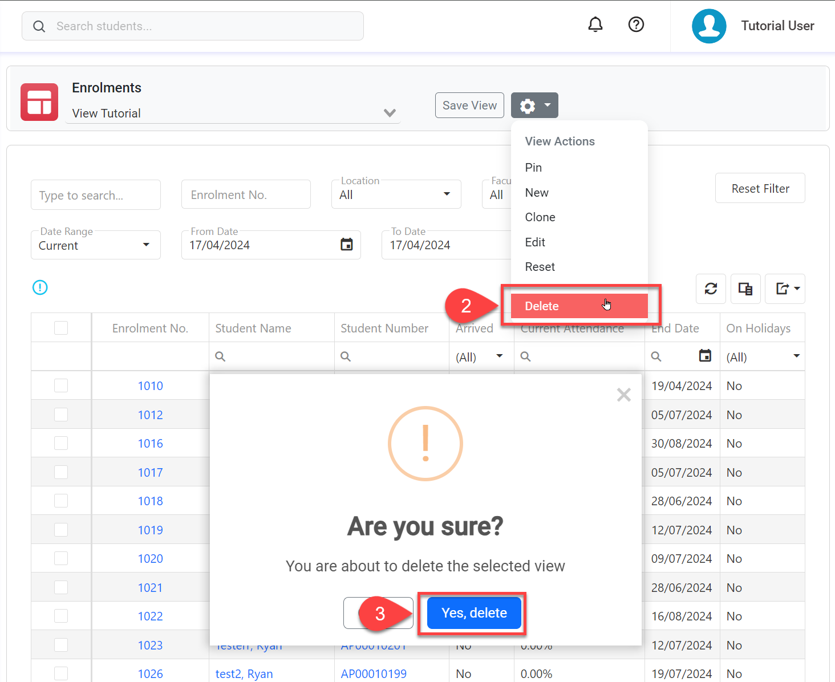Tick checkbox for enrolment 1016
835x682 pixels.
pyautogui.click(x=61, y=443)
